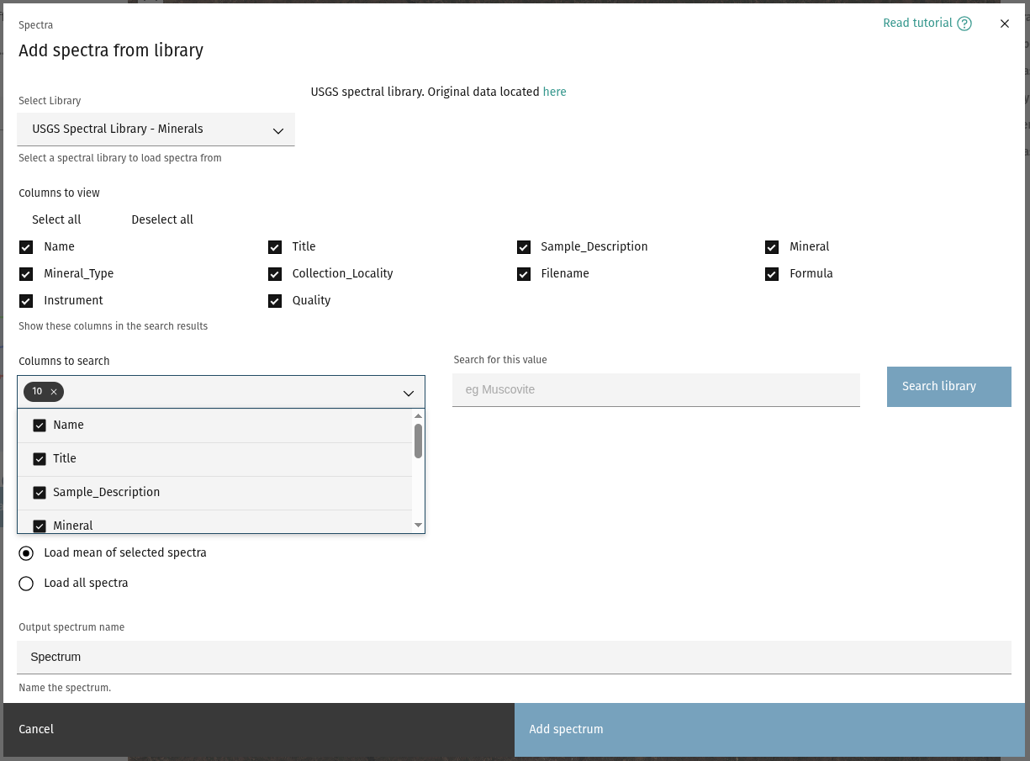Click the help question mark icon
The width and height of the screenshot is (1030, 761).
click(964, 24)
